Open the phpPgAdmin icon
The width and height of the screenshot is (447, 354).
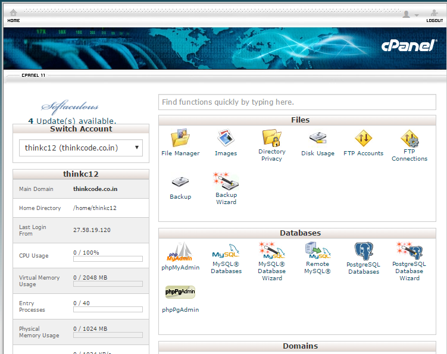[180, 292]
